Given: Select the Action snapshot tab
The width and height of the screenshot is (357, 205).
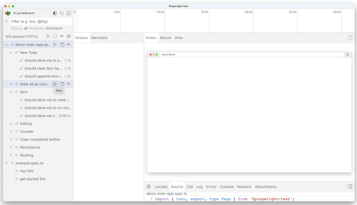Looking at the screenshot, I should pos(151,38).
